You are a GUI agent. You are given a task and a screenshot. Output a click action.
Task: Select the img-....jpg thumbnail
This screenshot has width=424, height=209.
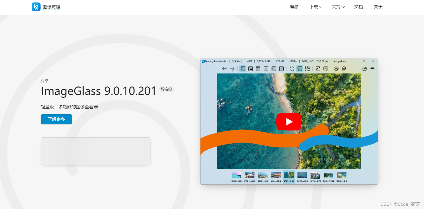click(249, 177)
